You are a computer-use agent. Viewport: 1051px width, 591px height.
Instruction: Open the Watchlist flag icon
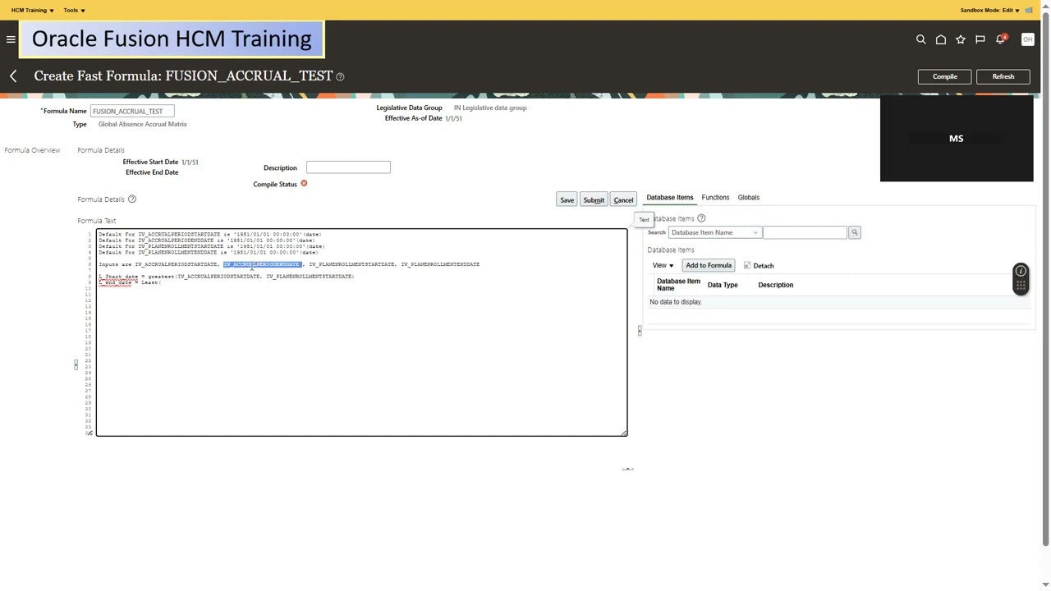[x=980, y=39]
